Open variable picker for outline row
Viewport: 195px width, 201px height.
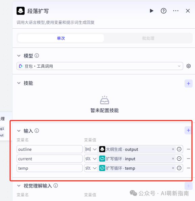[x=179, y=149]
